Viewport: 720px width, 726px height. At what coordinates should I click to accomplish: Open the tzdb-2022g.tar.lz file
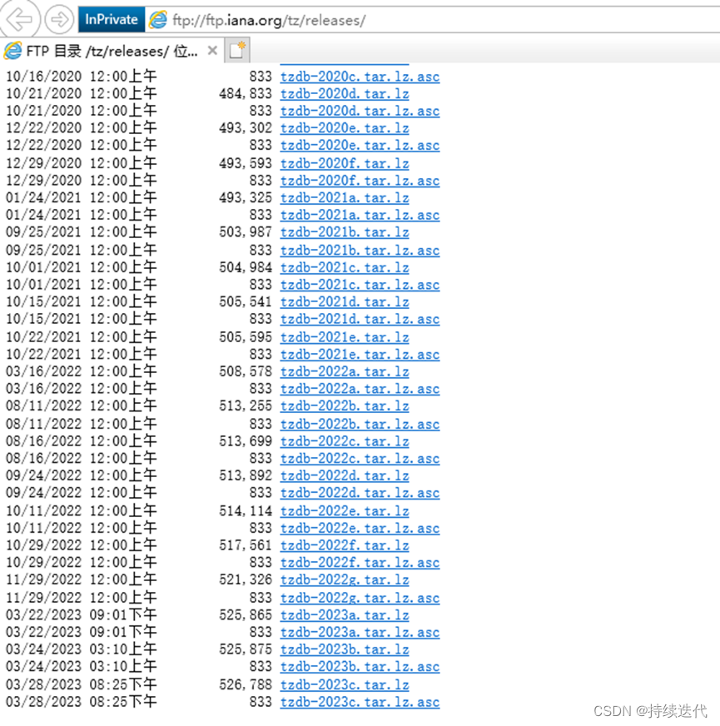(344, 579)
